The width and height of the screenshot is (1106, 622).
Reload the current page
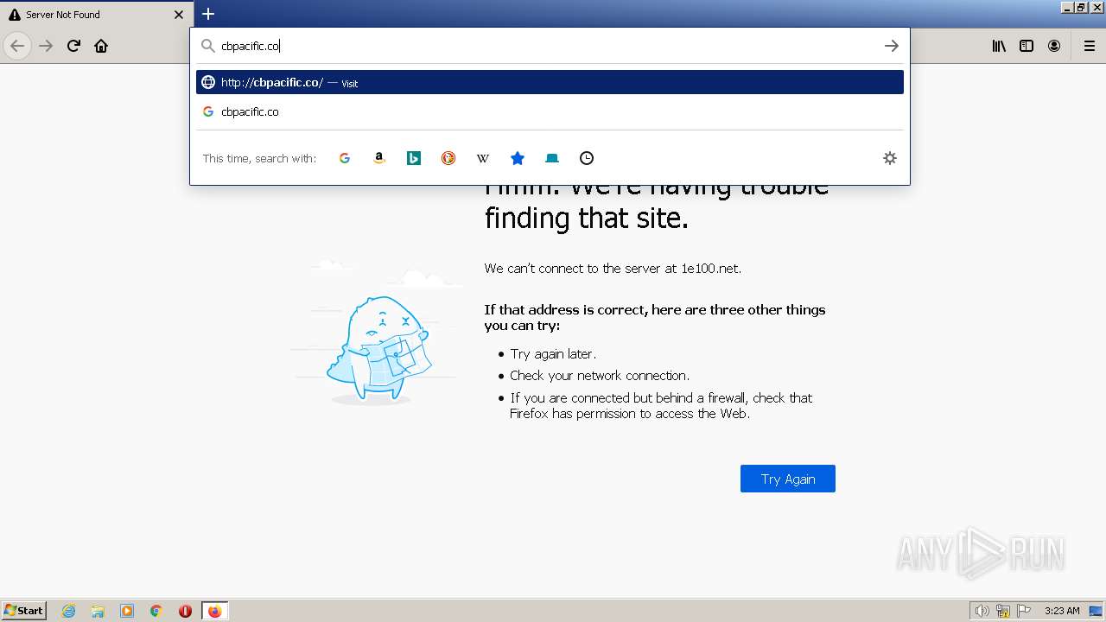coord(73,46)
